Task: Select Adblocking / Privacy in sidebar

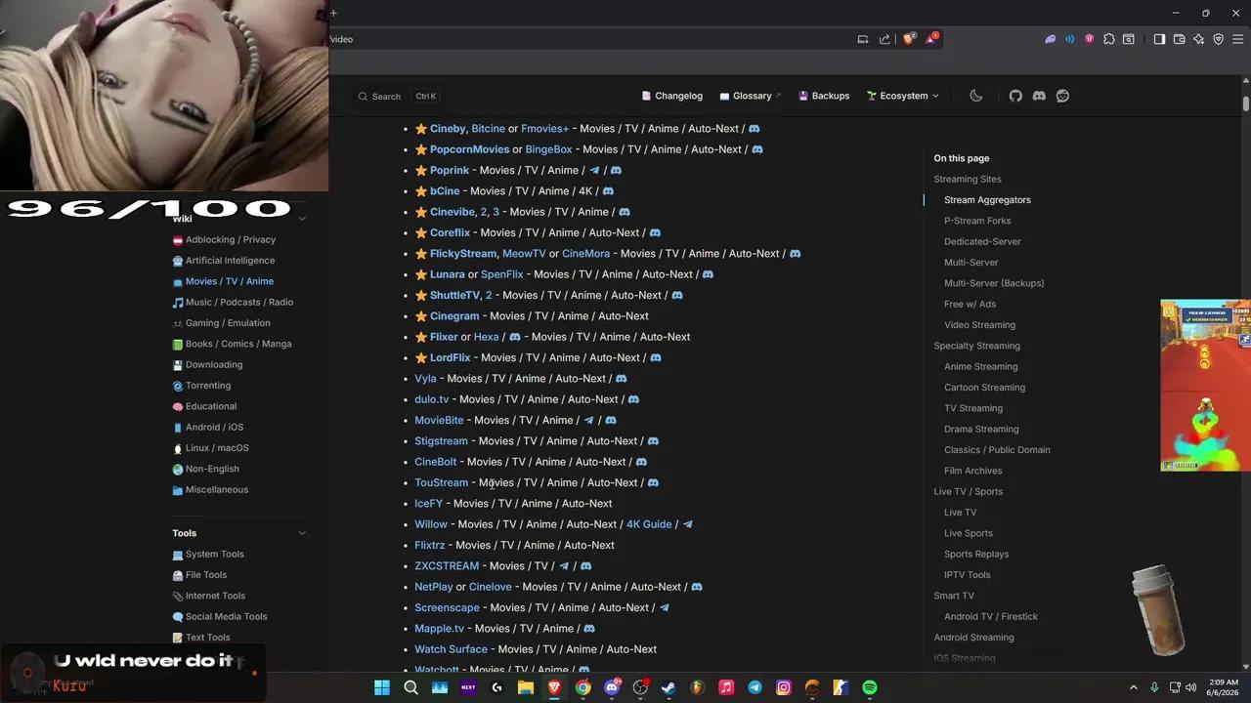Action: [224, 239]
